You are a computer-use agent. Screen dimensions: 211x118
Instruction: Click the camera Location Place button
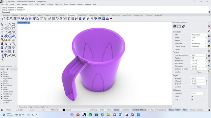tap(199, 72)
